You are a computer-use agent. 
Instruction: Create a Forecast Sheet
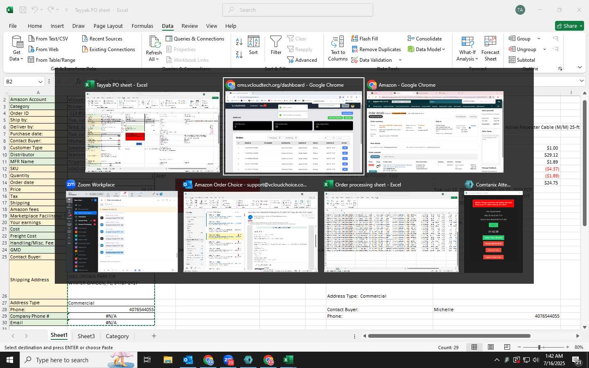coord(490,48)
